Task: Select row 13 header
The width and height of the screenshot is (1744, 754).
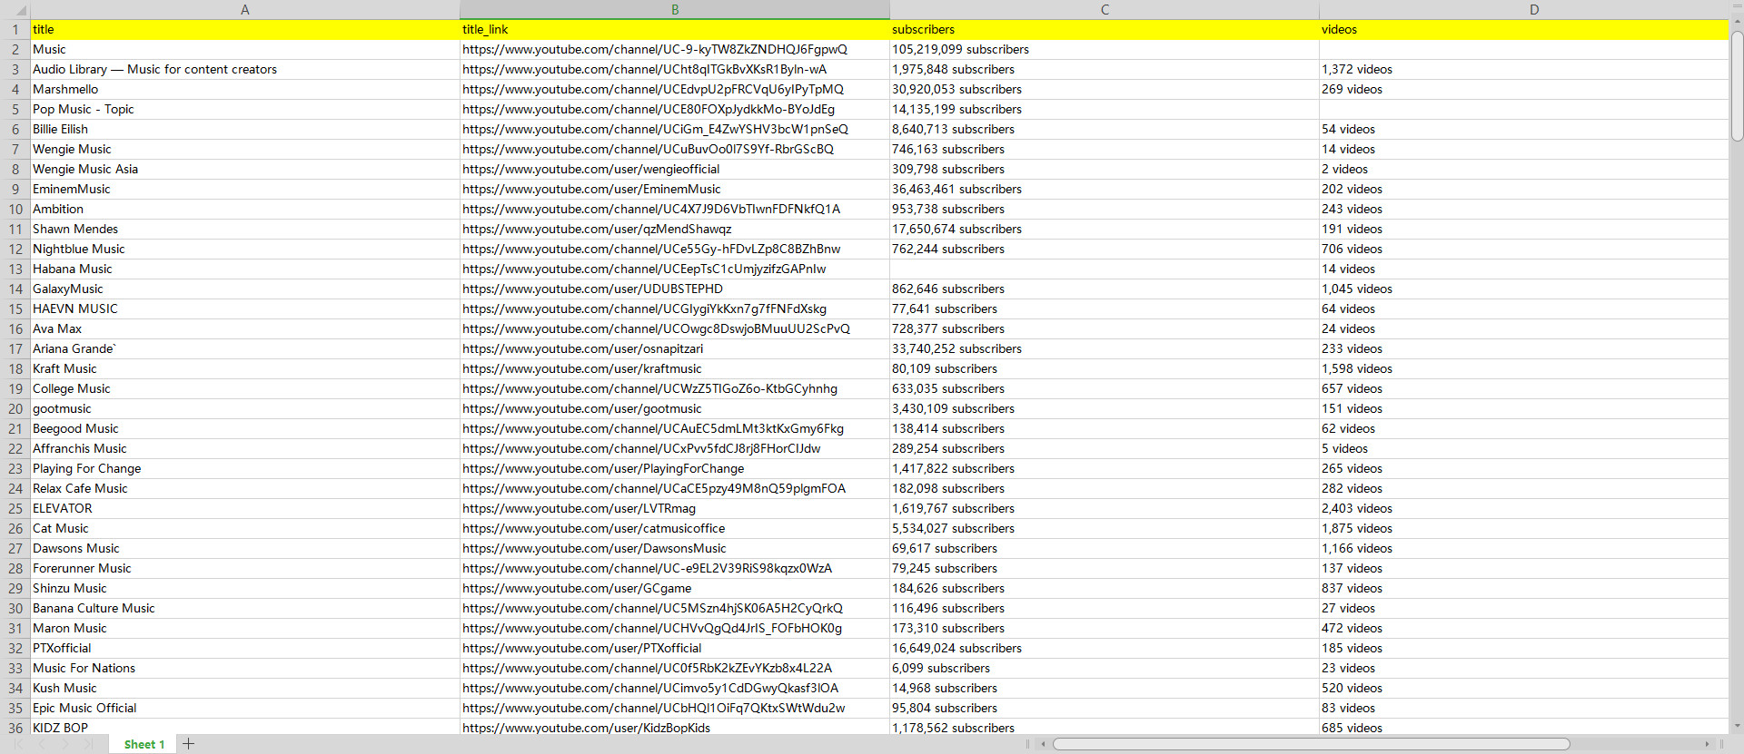Action: tap(15, 269)
